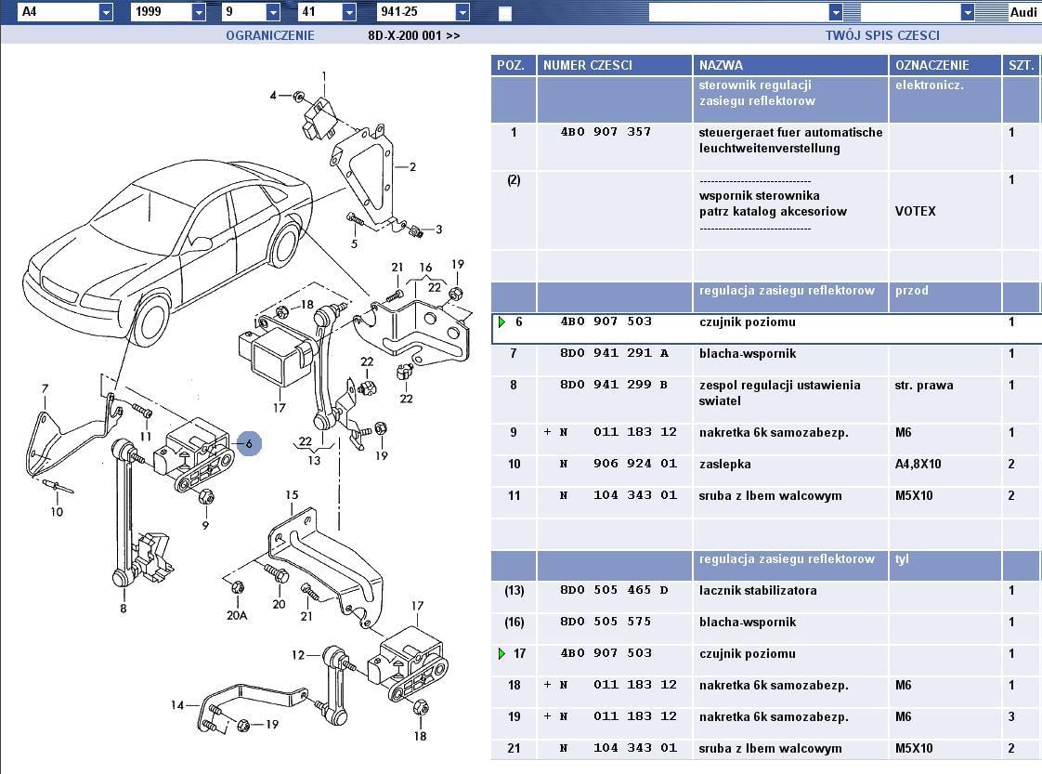Click the NUMER CZESCI column header
Image resolution: width=1042 pixels, height=774 pixels.
(615, 65)
